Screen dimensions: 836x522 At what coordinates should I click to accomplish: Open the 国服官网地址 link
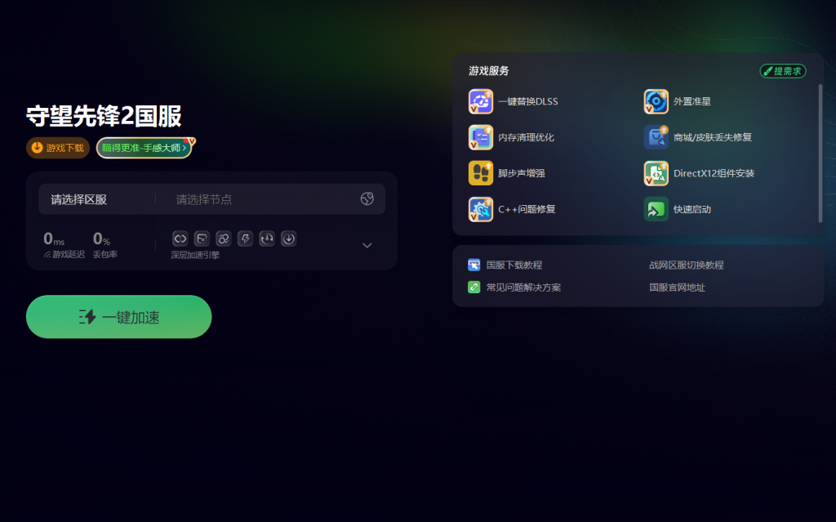pos(677,288)
